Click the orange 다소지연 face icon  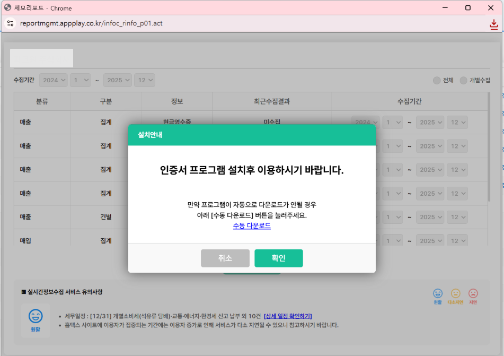coord(455,293)
